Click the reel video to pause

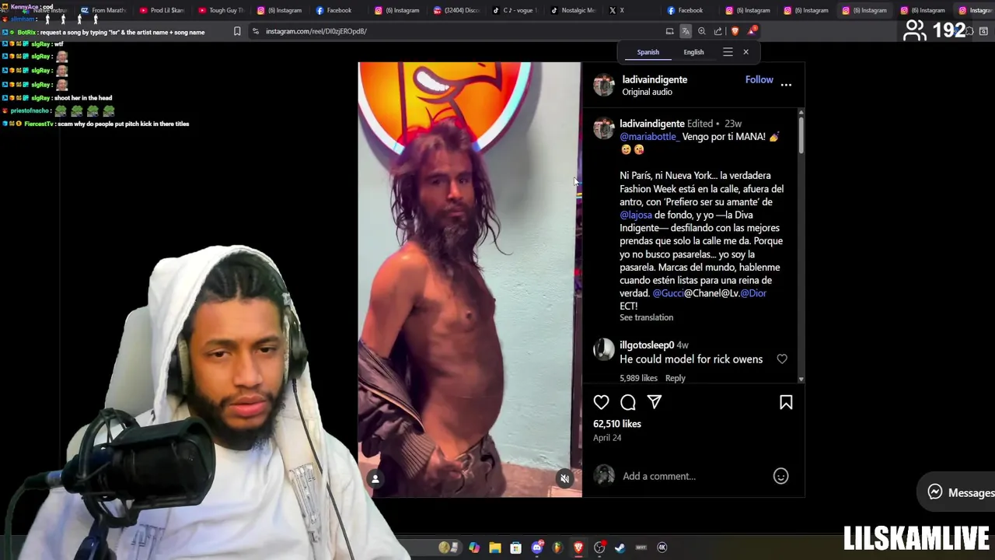tap(470, 280)
